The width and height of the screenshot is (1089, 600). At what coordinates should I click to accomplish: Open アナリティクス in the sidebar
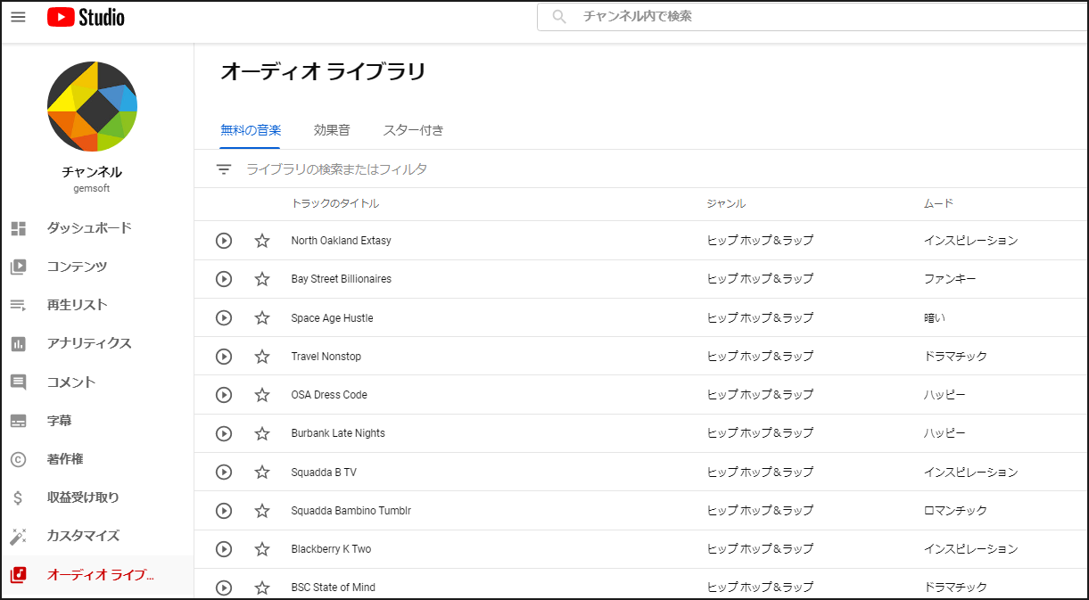(89, 343)
